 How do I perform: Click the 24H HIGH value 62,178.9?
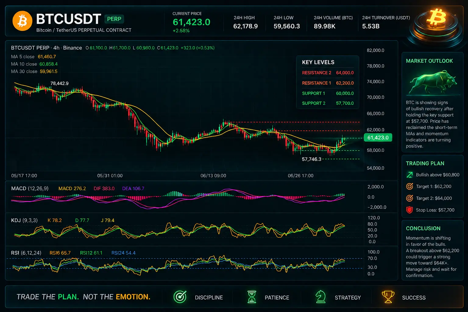click(x=245, y=27)
